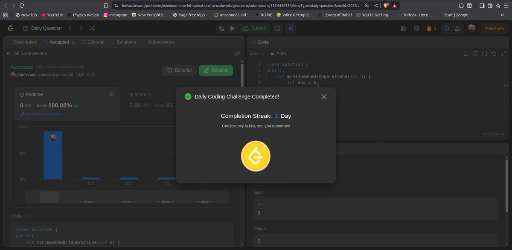Image resolution: width=512 pixels, height=250 pixels.
Task: Click the debugger icon beside Run
Action: click(221, 28)
